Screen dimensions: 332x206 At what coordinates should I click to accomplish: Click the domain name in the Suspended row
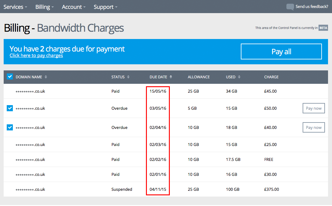tap(30, 189)
